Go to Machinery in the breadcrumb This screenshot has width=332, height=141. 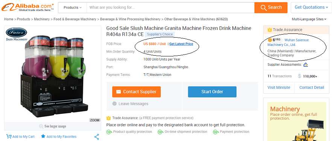tap(42, 19)
